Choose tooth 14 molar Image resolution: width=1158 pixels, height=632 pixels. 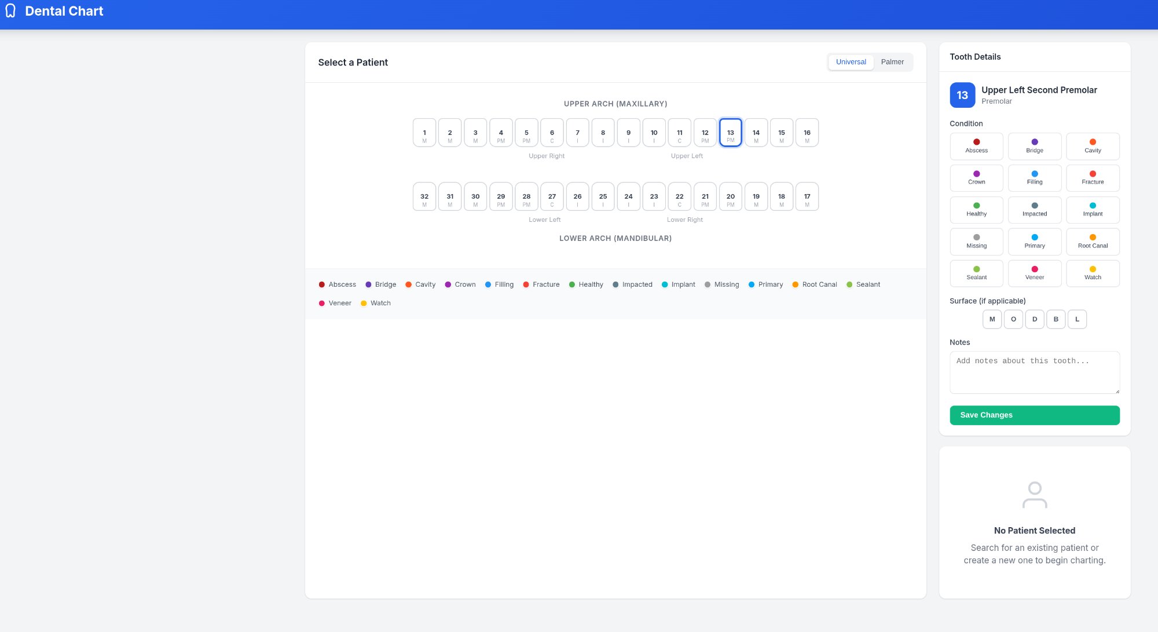(756, 133)
